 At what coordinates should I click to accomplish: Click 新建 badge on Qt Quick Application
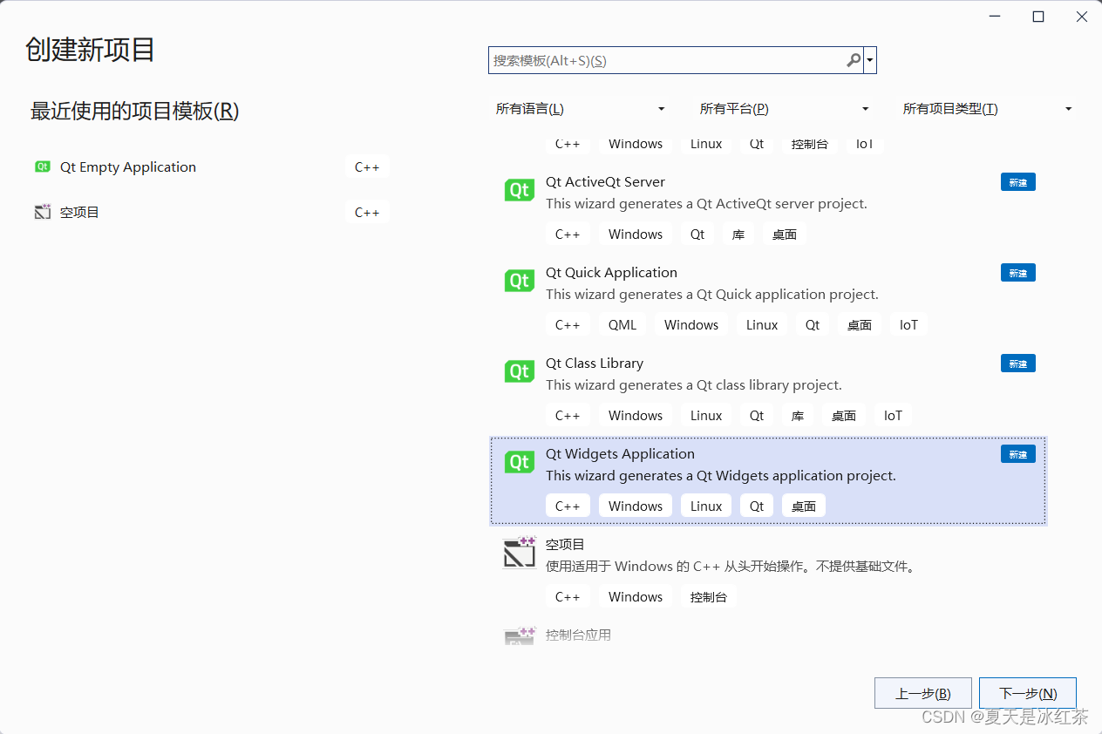(x=1018, y=273)
